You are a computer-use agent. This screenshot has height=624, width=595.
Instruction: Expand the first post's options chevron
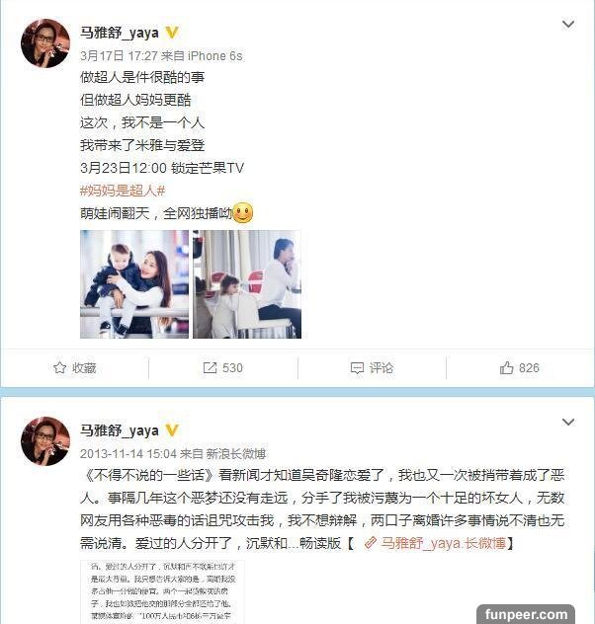(568, 25)
